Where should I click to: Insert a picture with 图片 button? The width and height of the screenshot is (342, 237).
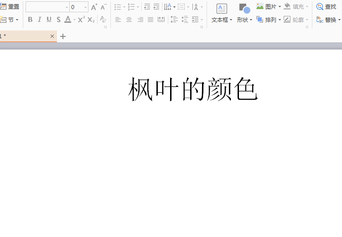pyautogui.click(x=269, y=7)
